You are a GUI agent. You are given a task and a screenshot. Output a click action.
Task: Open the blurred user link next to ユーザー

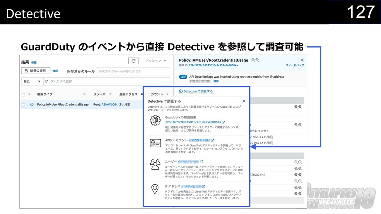[188, 162]
